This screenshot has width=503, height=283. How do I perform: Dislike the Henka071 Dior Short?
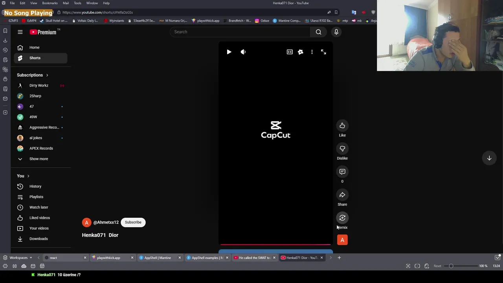pos(342,149)
